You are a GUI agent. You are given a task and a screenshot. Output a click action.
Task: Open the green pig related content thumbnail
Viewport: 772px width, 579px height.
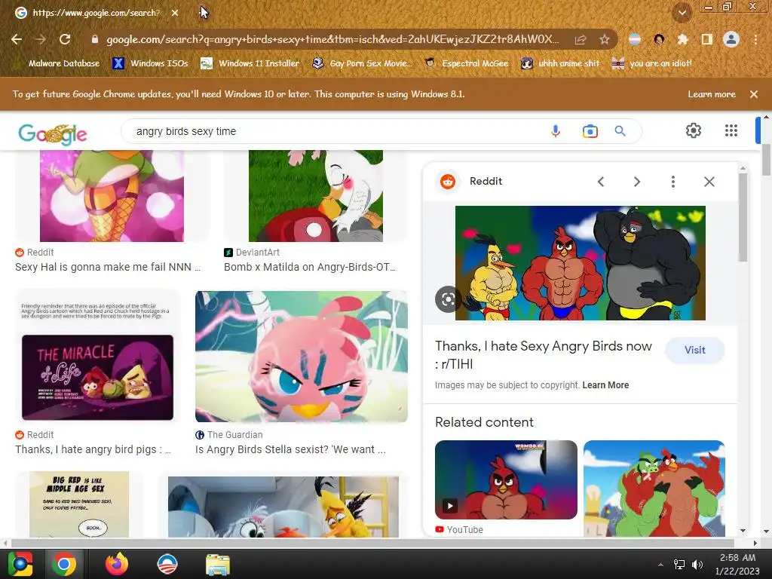point(654,489)
